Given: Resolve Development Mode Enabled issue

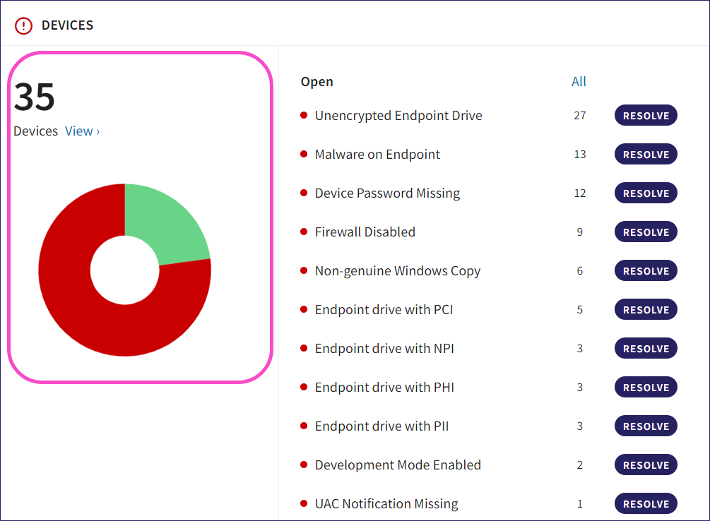Looking at the screenshot, I should [646, 465].
